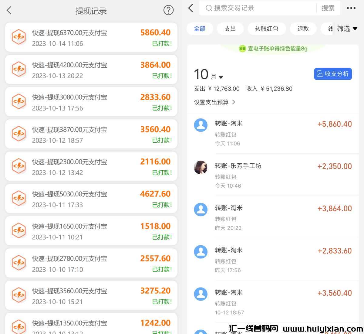Select the 退款 tab
The width and height of the screenshot is (364, 334).
(x=303, y=29)
